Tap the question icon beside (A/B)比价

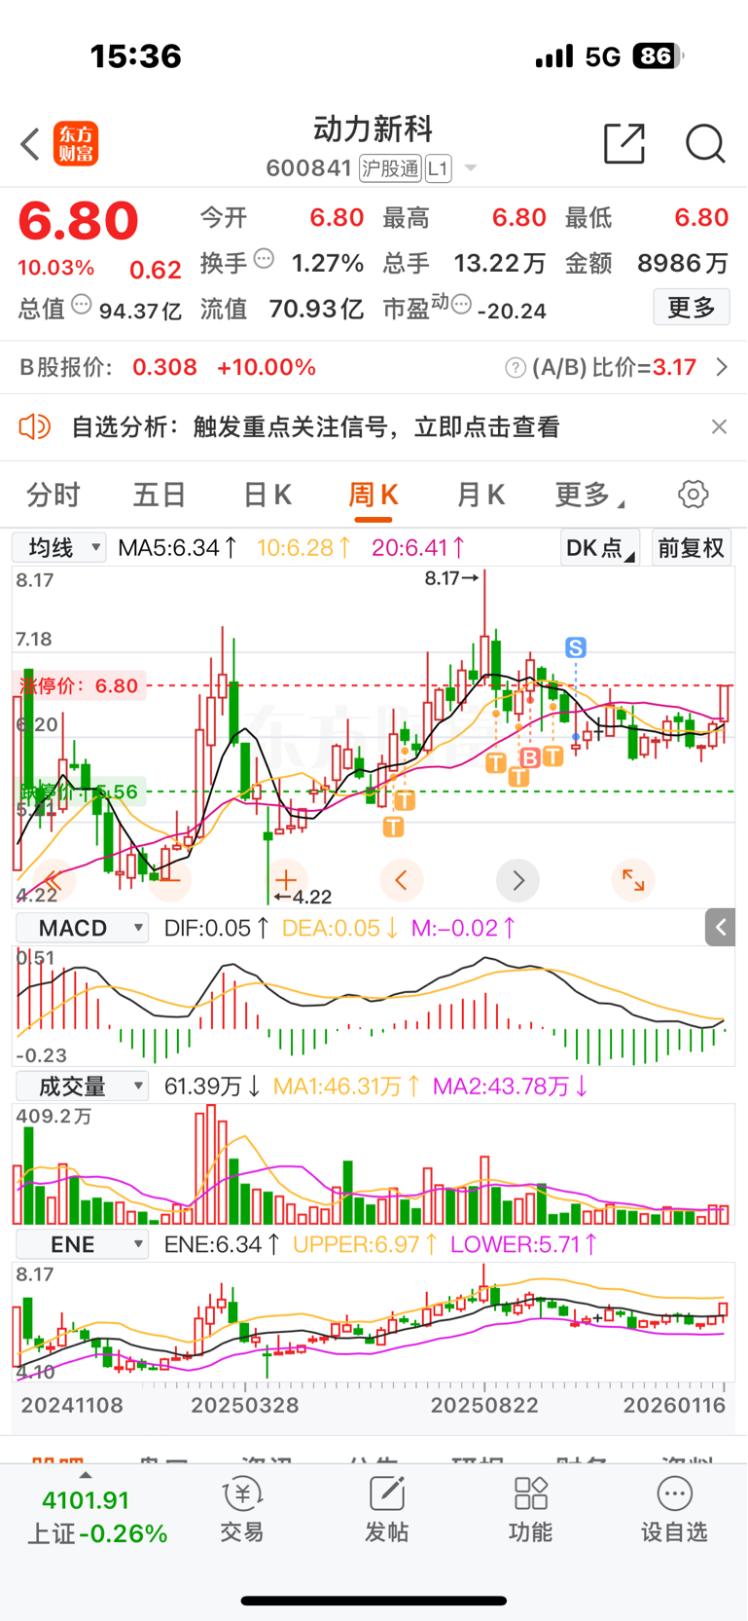click(x=516, y=368)
